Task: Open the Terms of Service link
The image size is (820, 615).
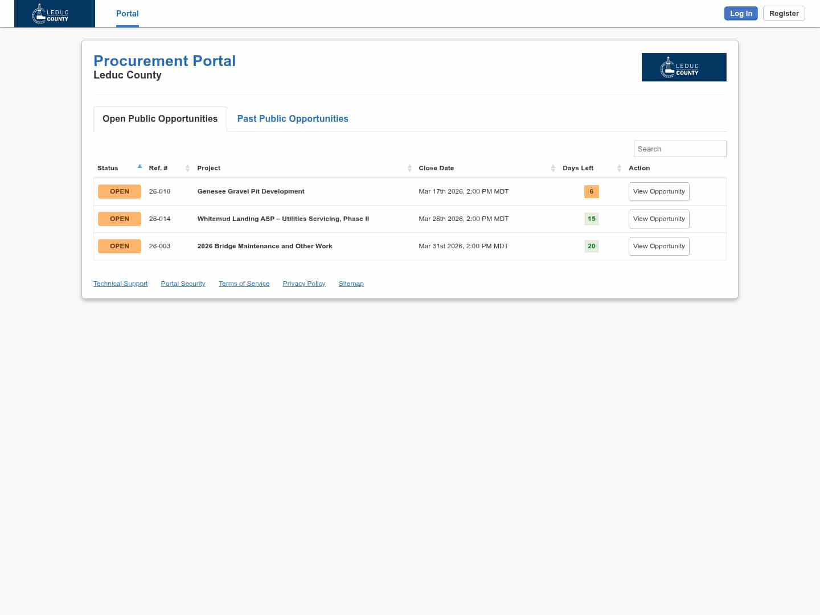Action: point(244,283)
